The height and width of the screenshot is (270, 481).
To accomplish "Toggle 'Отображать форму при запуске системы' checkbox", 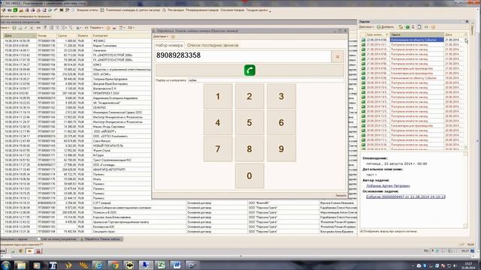I will pos(362,231).
